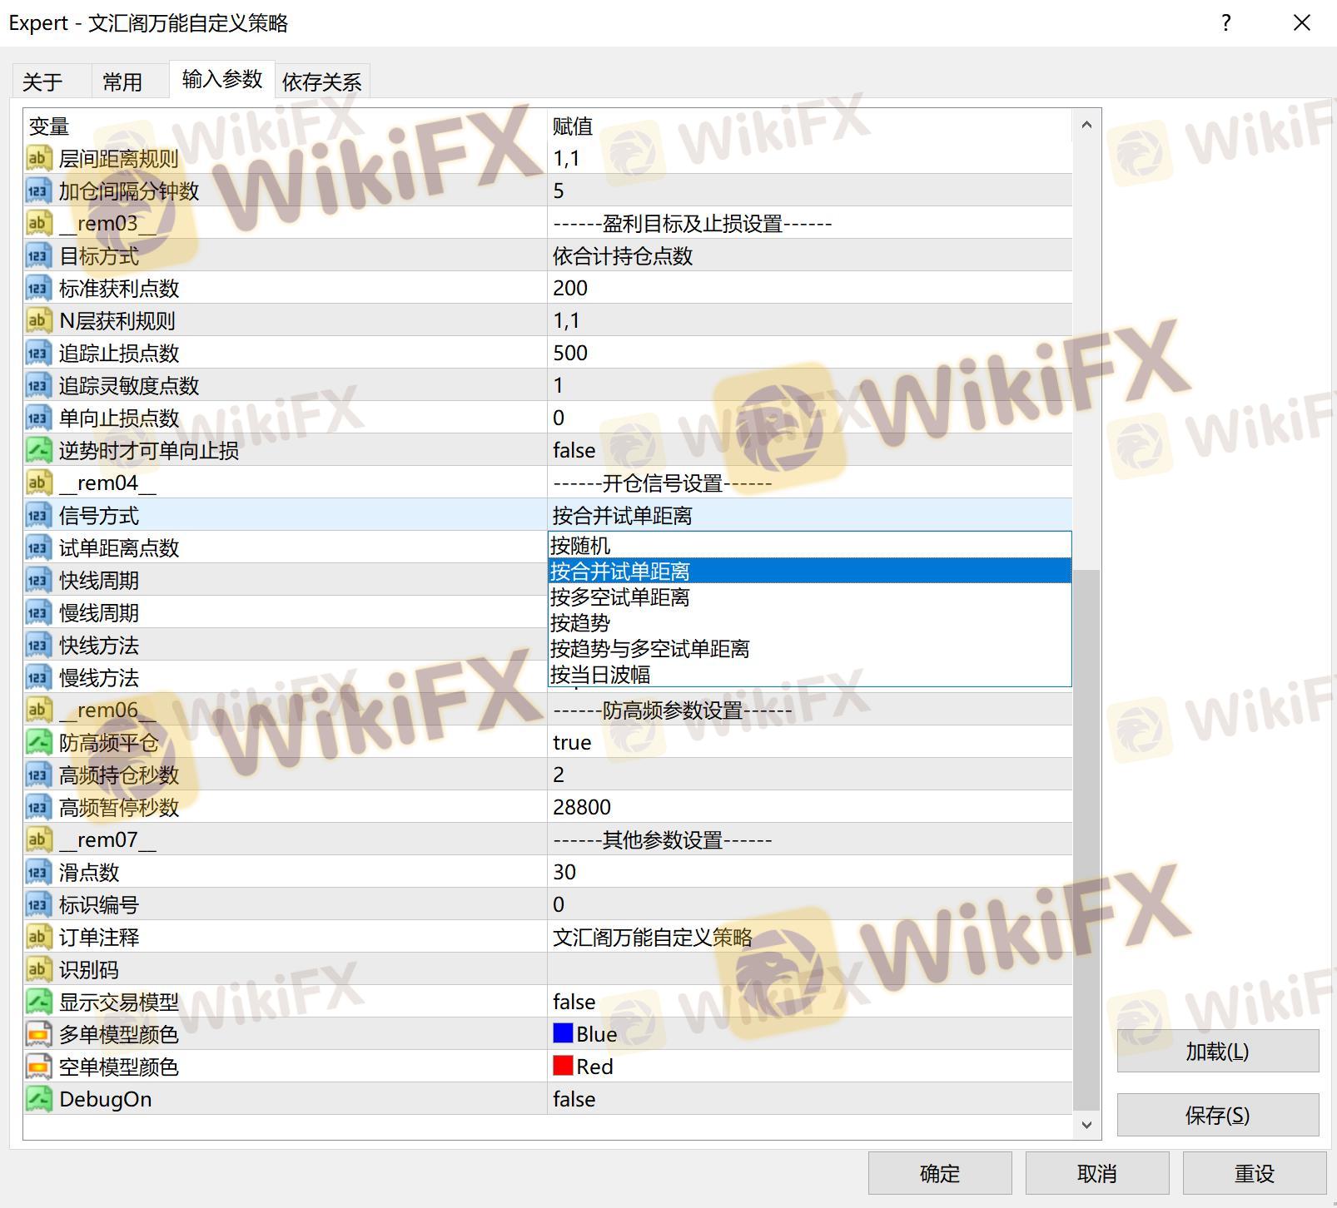Toggle the DebugOn false value

574,1099
